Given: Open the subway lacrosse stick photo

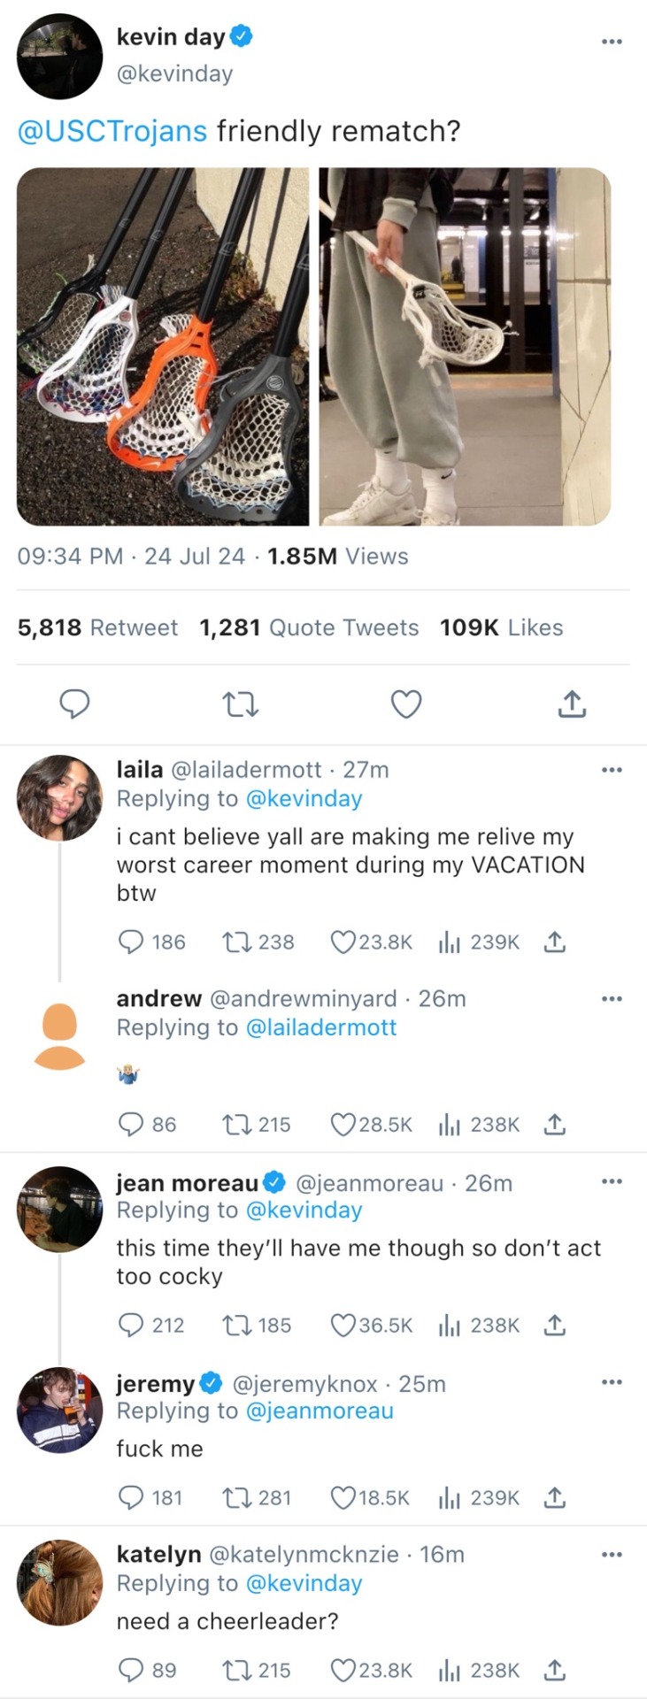Looking at the screenshot, I should 465,346.
